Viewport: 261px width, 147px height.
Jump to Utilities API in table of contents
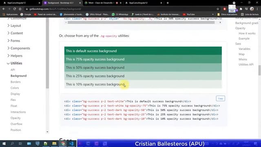(246, 65)
